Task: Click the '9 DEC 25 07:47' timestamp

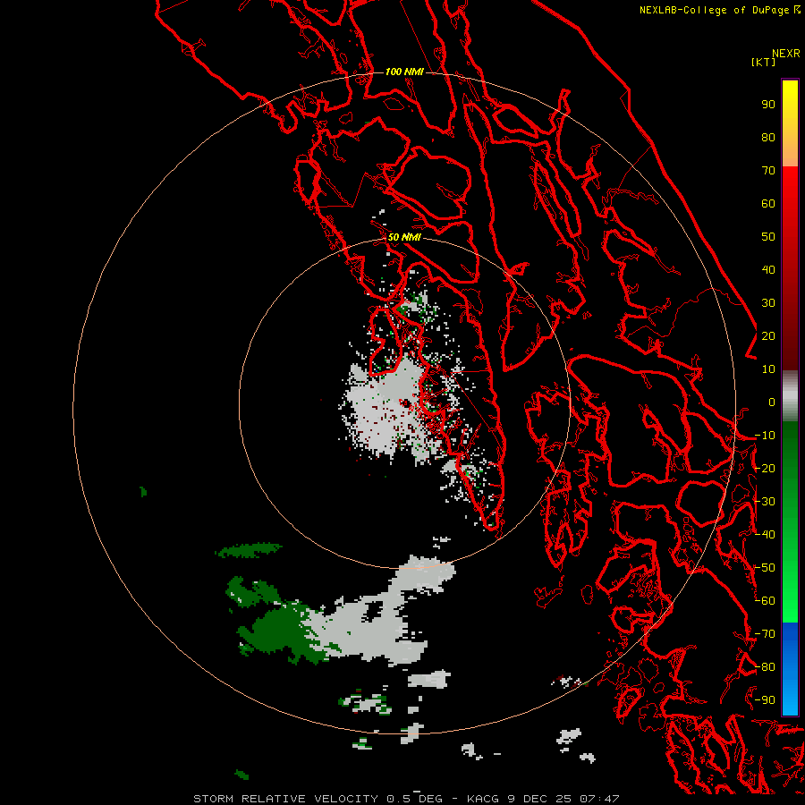Action: [563, 799]
